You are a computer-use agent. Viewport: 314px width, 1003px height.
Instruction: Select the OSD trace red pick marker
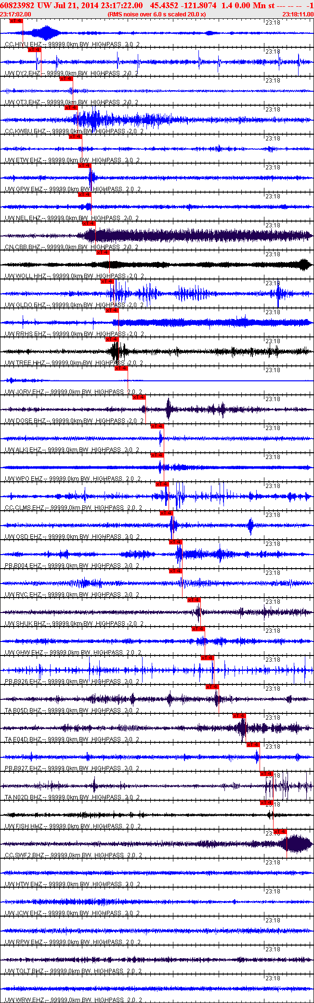(x=167, y=513)
